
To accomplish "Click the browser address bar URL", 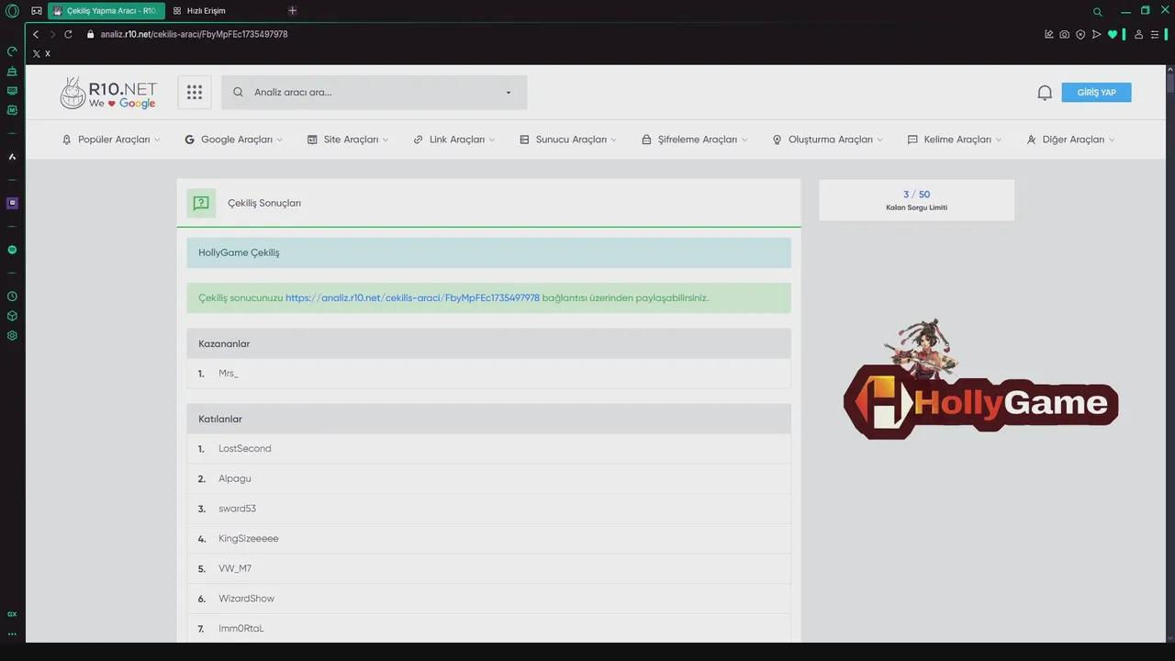I will 195,34.
